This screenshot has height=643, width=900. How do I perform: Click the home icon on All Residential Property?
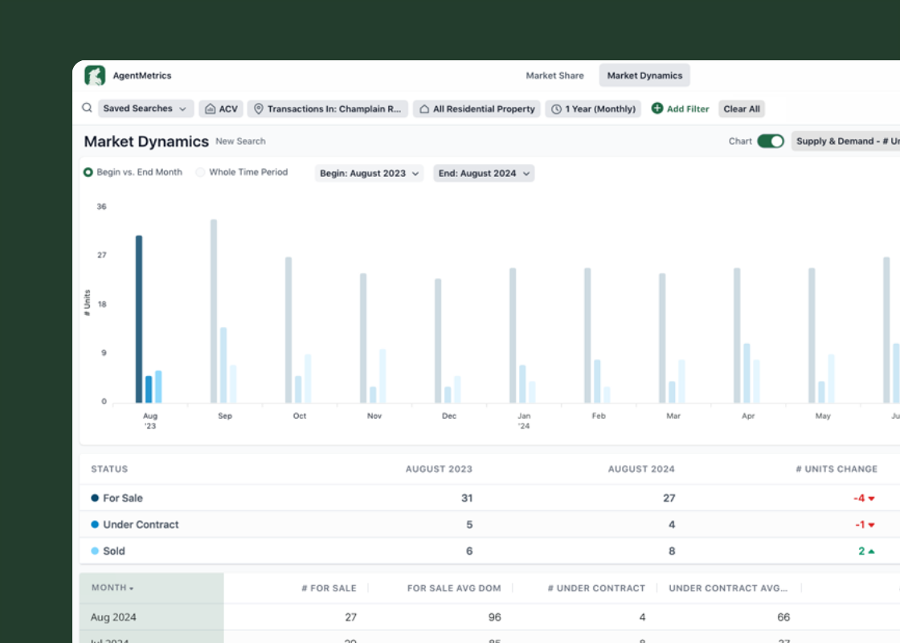point(424,109)
